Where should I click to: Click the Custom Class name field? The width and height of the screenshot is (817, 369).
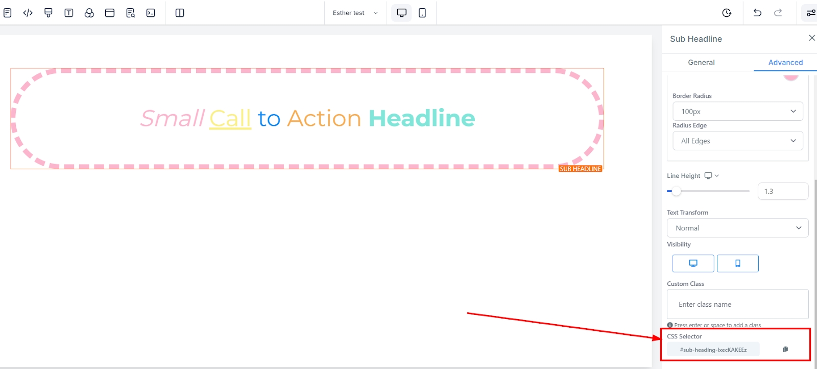[737, 304]
